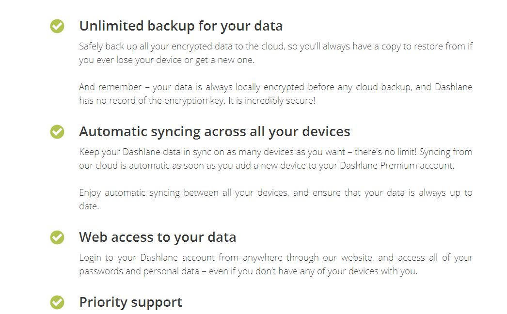Click the paragraph starting "Keep your Dashlane data"
This screenshot has width=507, height=314.
pos(275,158)
